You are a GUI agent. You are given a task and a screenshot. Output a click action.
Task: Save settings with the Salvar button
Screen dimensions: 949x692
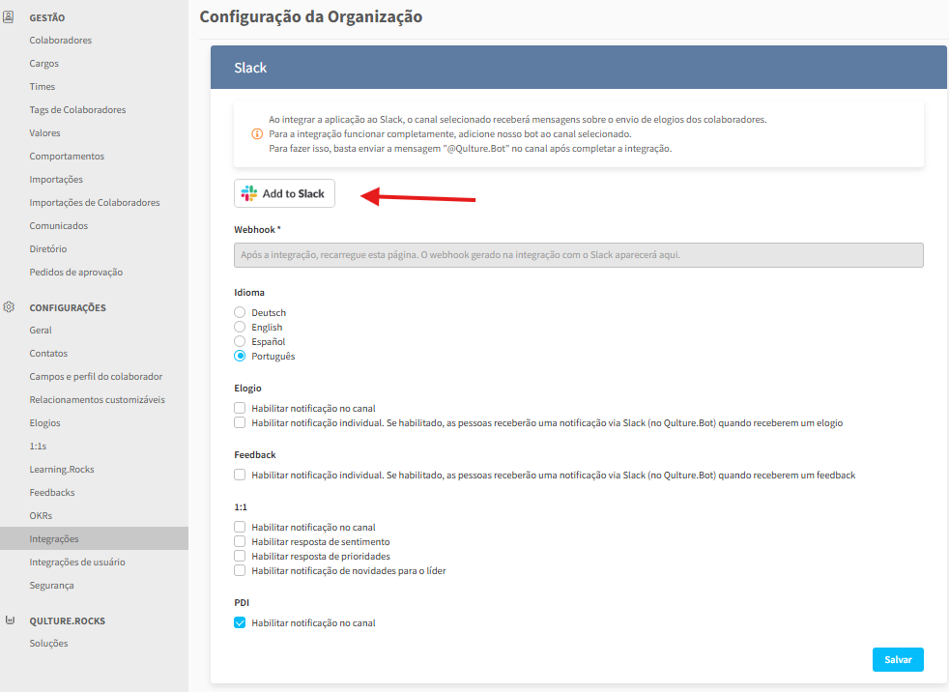(898, 659)
